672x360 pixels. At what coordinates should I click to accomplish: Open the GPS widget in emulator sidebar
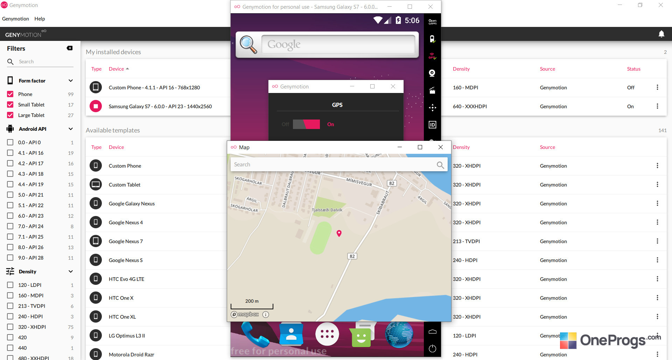[433, 56]
